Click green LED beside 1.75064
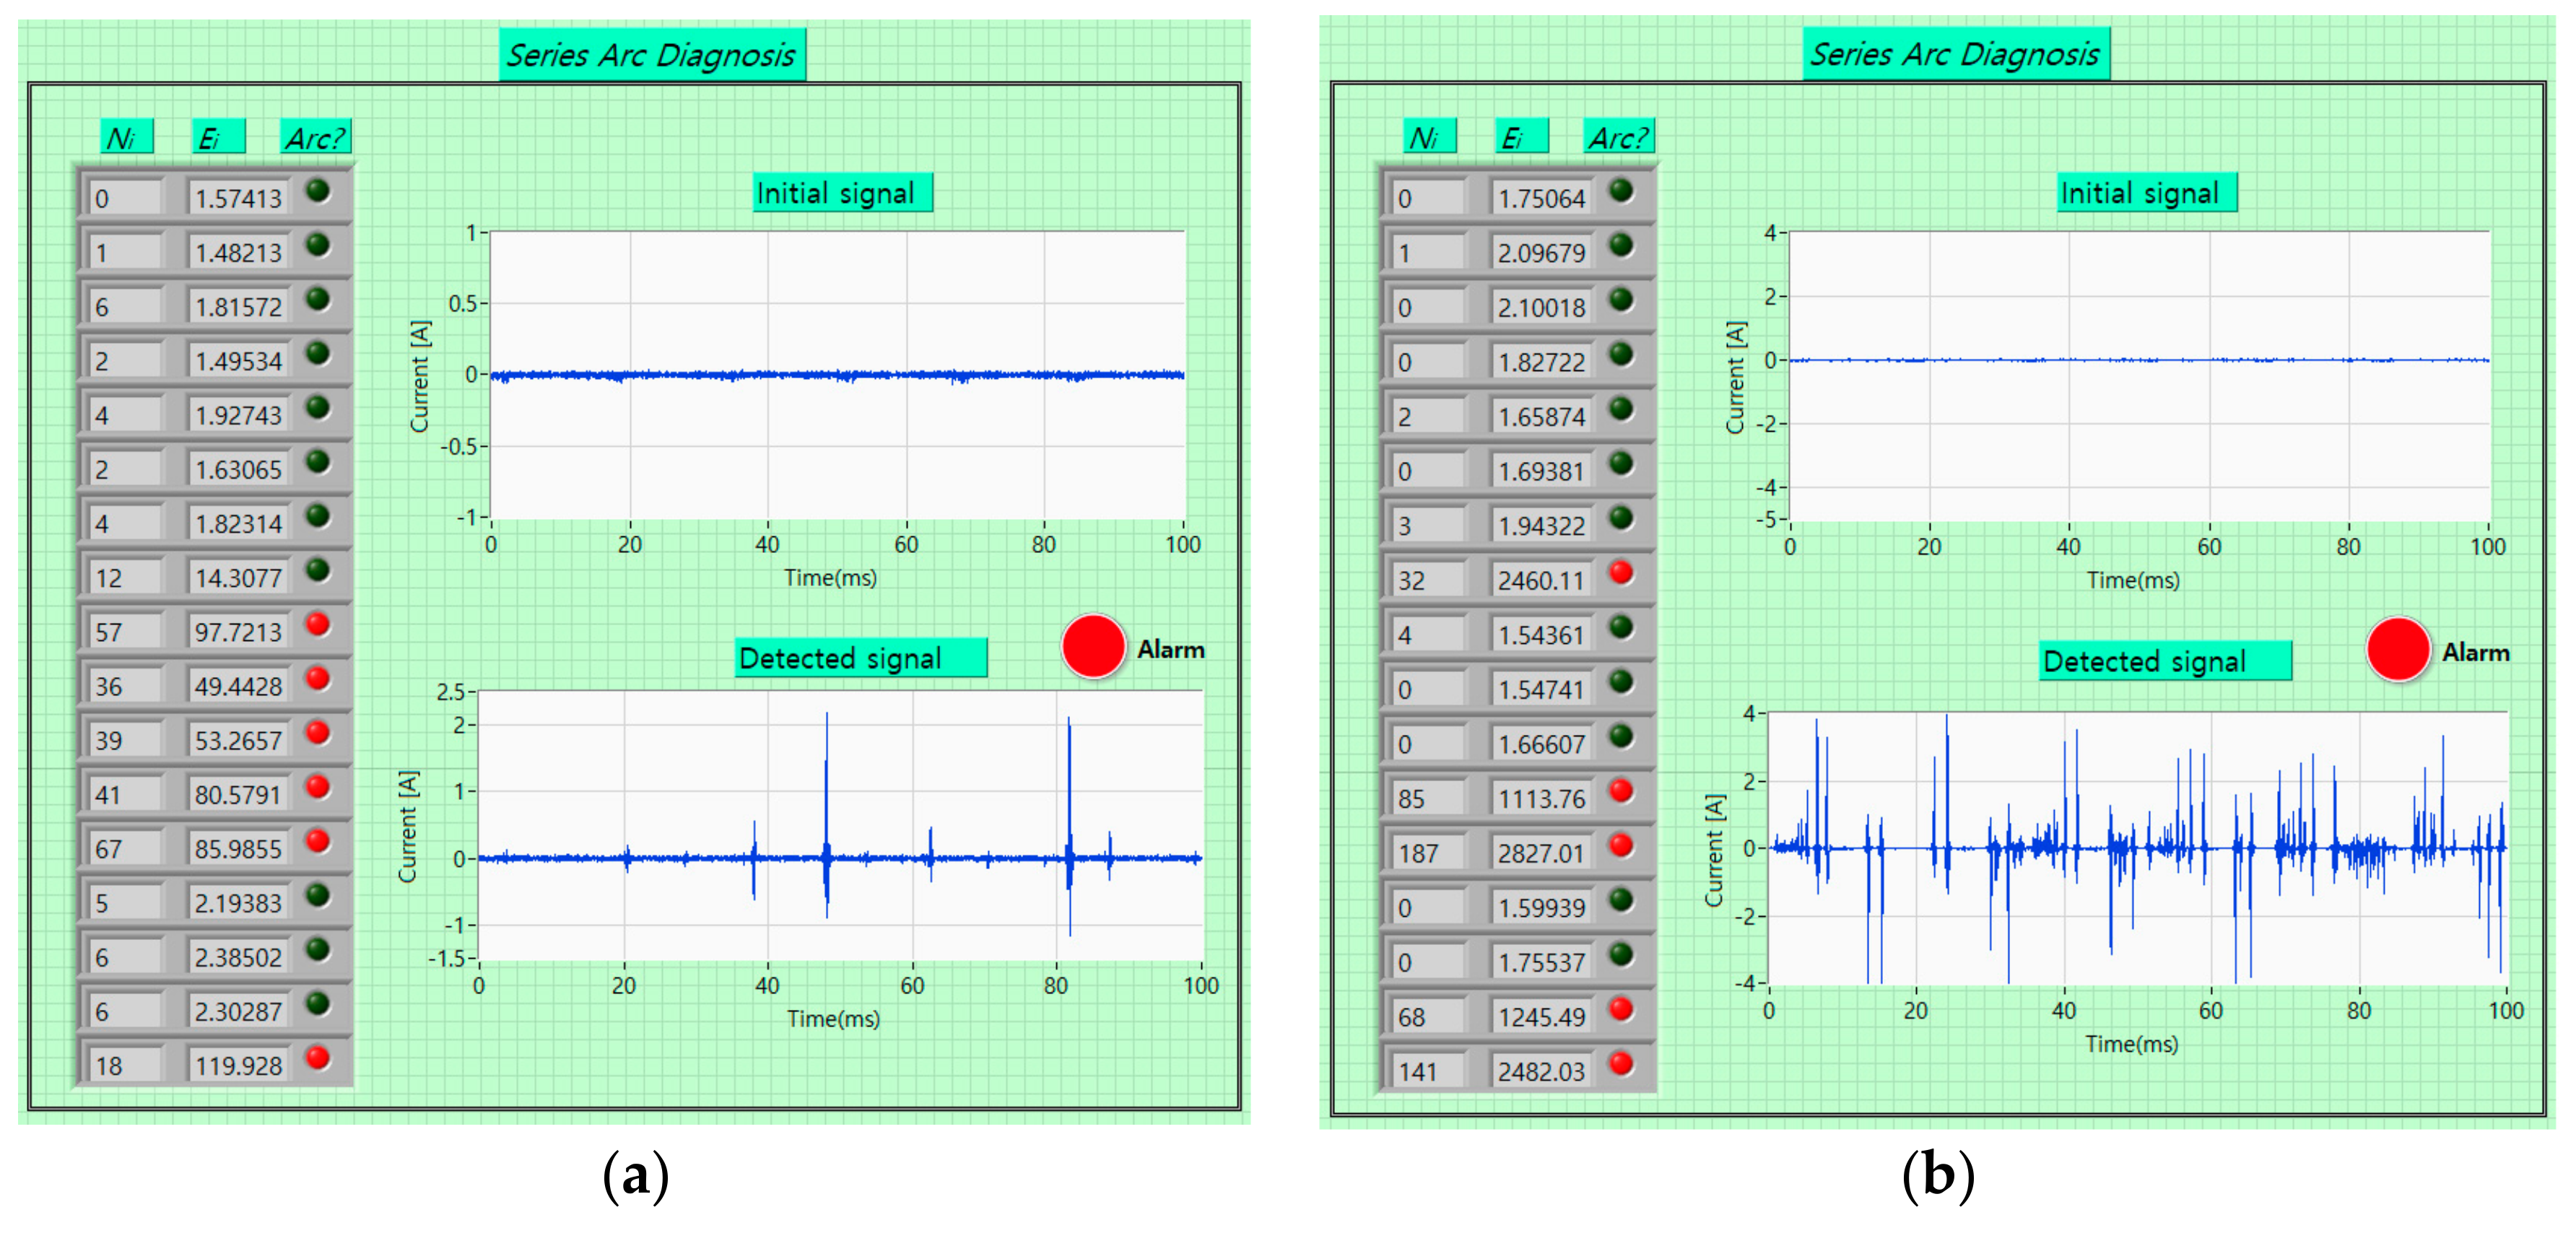 [1621, 191]
